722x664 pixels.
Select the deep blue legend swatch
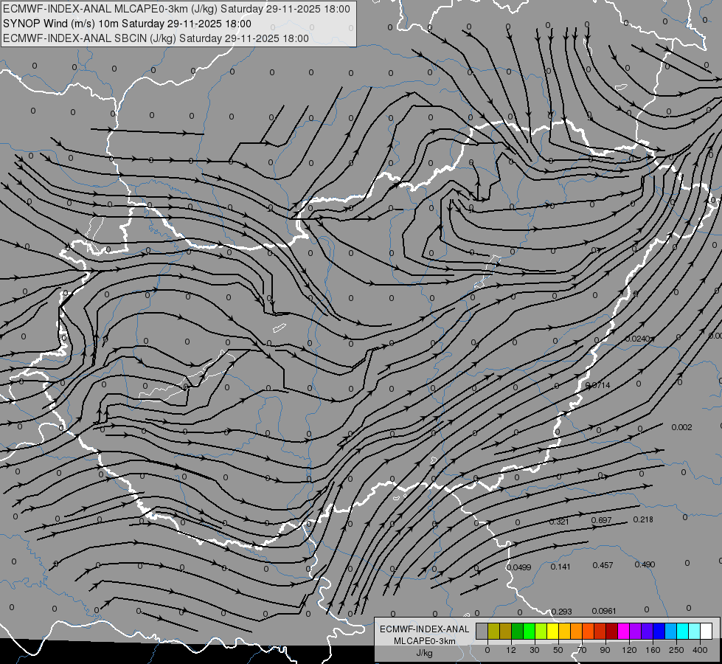659,631
